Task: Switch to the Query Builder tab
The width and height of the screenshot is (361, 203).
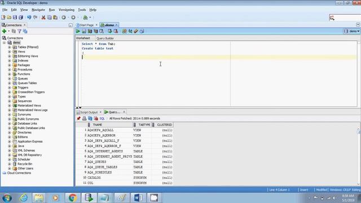Action: click(x=105, y=38)
